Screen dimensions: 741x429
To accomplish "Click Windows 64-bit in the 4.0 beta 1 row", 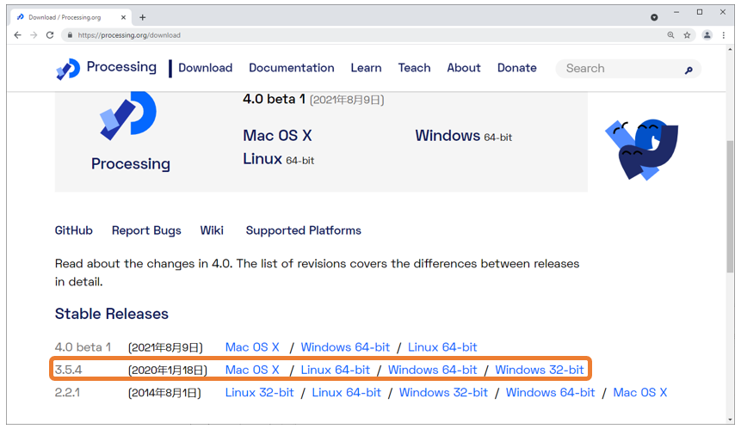I will coord(345,347).
